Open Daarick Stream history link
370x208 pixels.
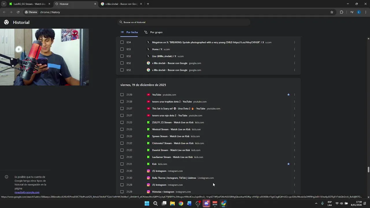point(171,150)
